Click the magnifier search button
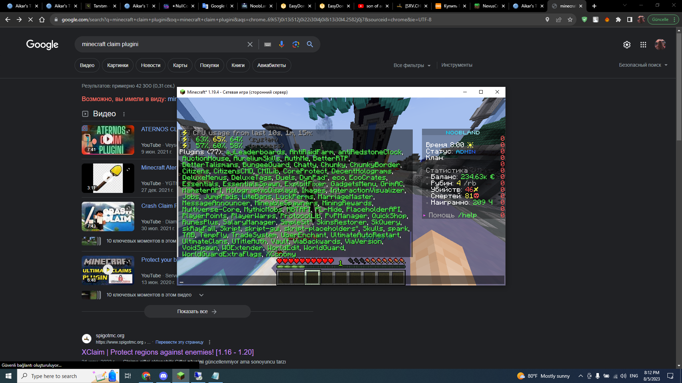The image size is (682, 383). pyautogui.click(x=310, y=44)
